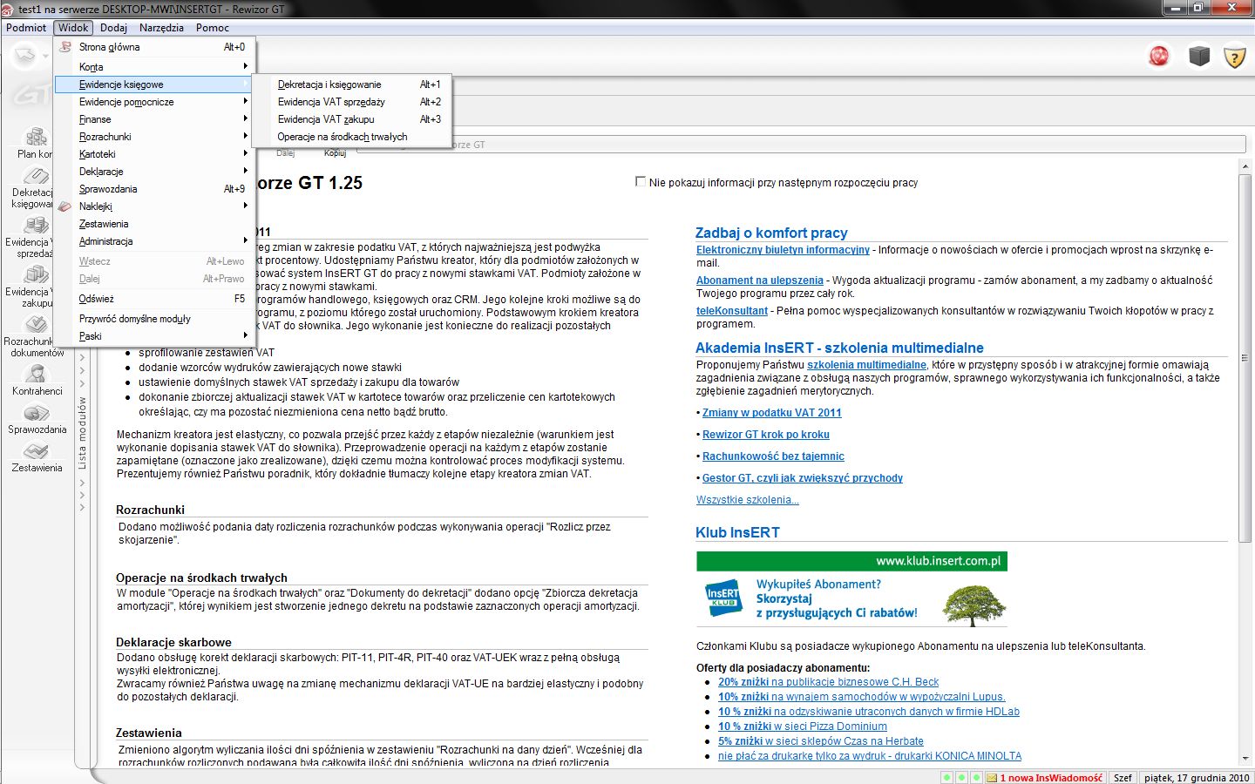Open Pomoc menu
The image size is (1255, 784).
(213, 28)
